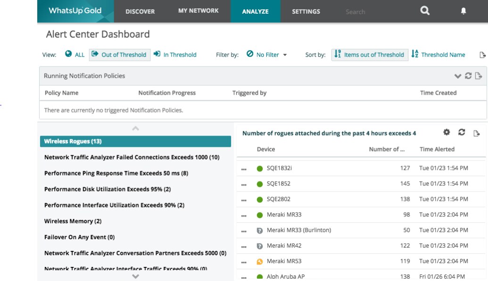Select the Failover On Any Event threshold
The height and width of the screenshot is (281, 488).
click(x=79, y=237)
